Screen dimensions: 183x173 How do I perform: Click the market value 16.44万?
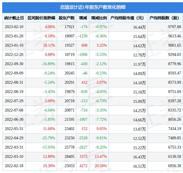click(139, 27)
